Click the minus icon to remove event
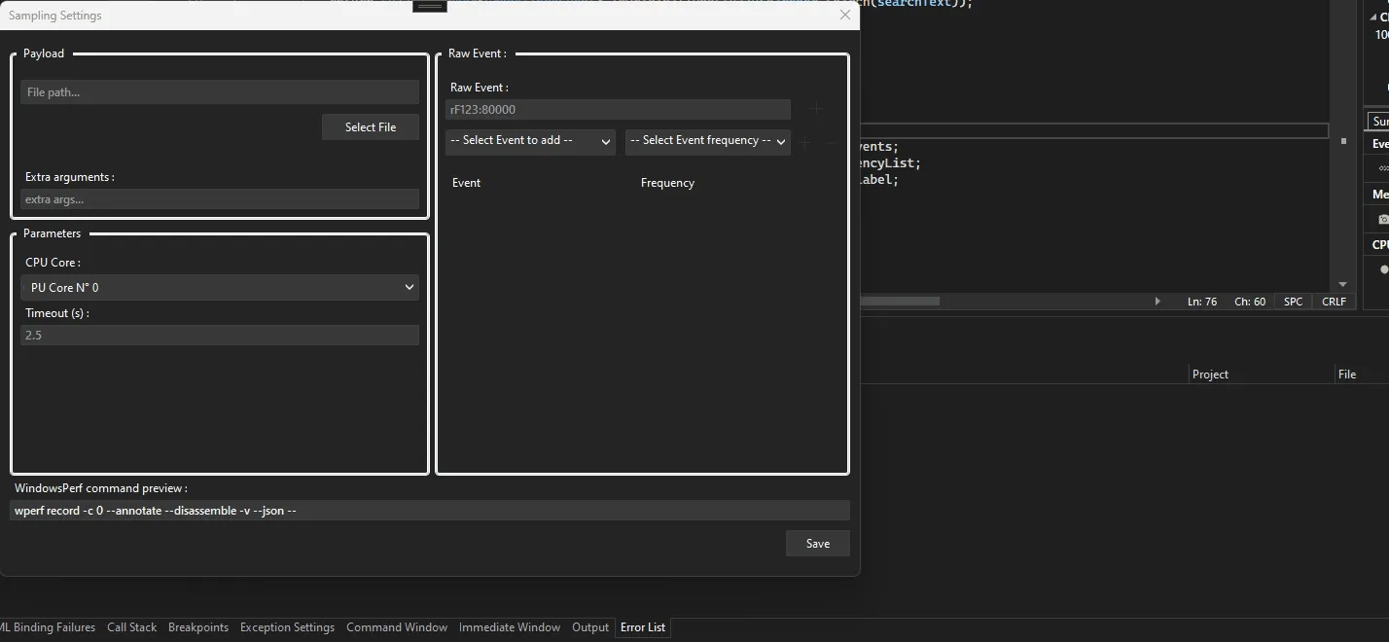This screenshot has height=642, width=1389. click(x=831, y=142)
